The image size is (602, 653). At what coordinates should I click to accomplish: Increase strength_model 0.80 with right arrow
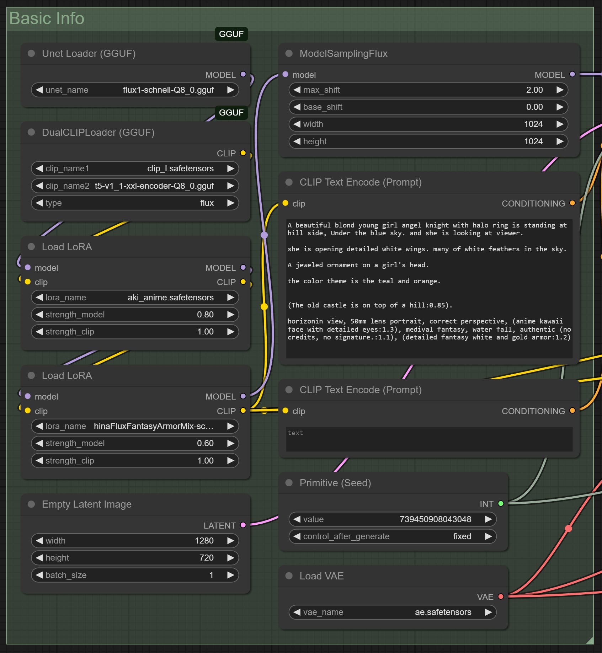(231, 315)
